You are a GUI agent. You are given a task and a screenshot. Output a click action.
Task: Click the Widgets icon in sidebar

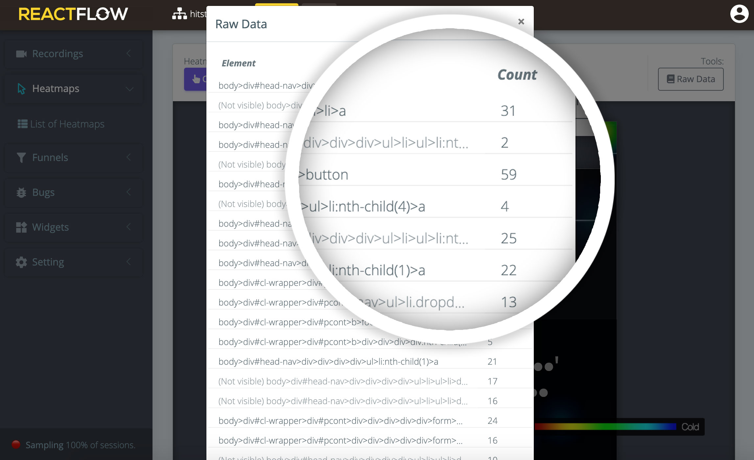[x=22, y=227]
